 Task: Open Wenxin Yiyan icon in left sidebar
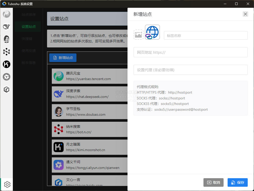(x=7, y=89)
